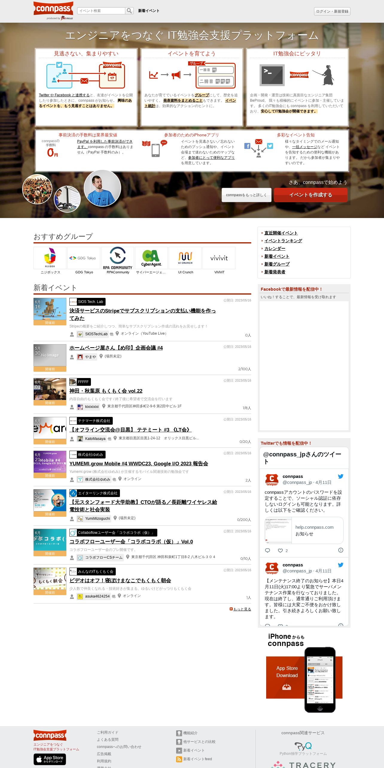Open ビデオはオフ もくもく朝会 event title
The image size is (384, 768).
tap(120, 580)
